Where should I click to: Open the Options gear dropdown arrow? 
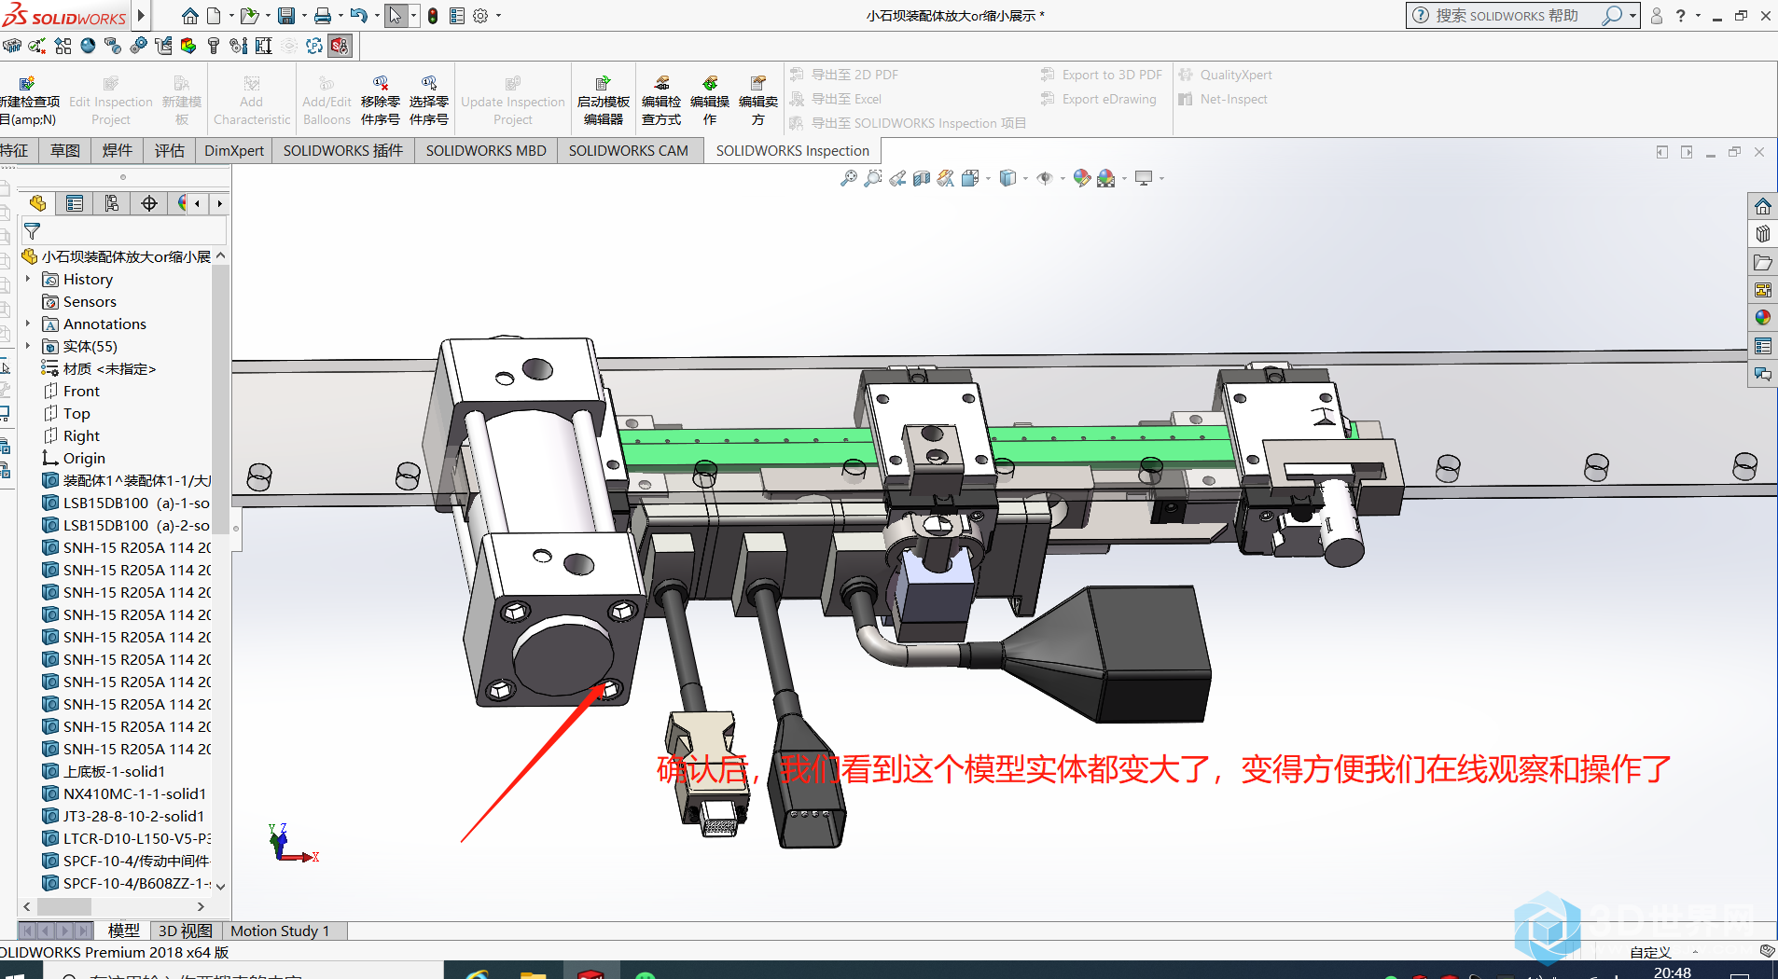(498, 16)
